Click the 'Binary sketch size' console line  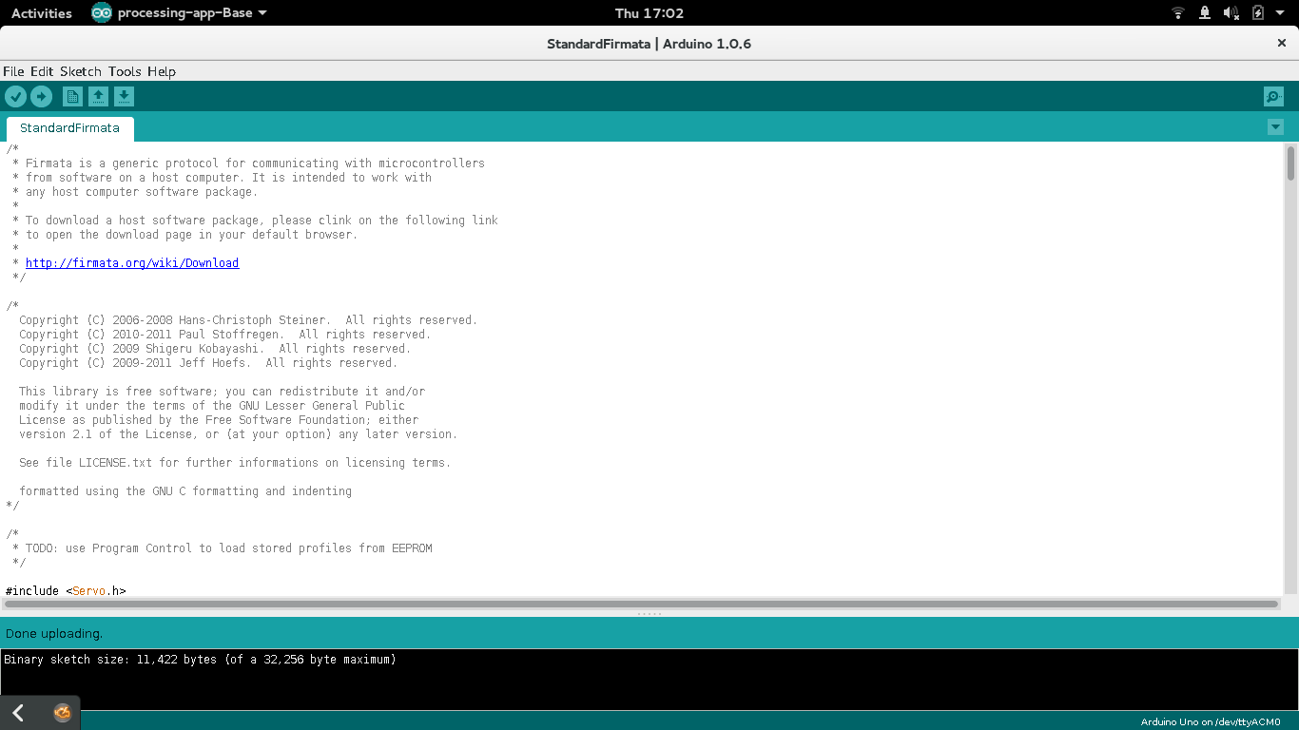[200, 659]
